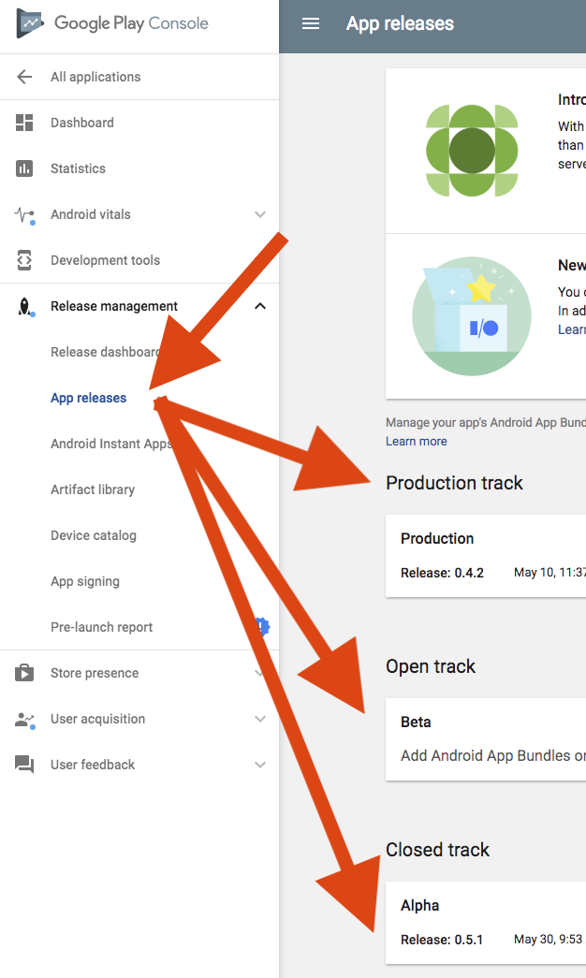This screenshot has width=586, height=978.
Task: Click the Release management rocket icon
Action: pos(24,307)
